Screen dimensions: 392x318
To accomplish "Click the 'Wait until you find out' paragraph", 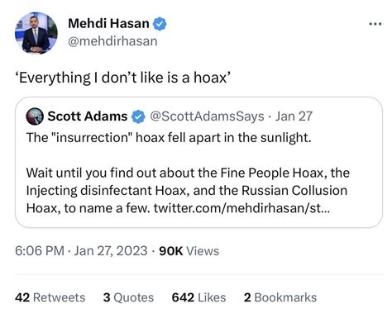I will (188, 191).
